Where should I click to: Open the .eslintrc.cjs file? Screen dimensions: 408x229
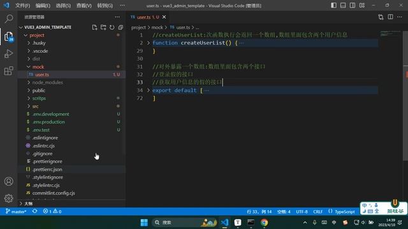[71, 146]
